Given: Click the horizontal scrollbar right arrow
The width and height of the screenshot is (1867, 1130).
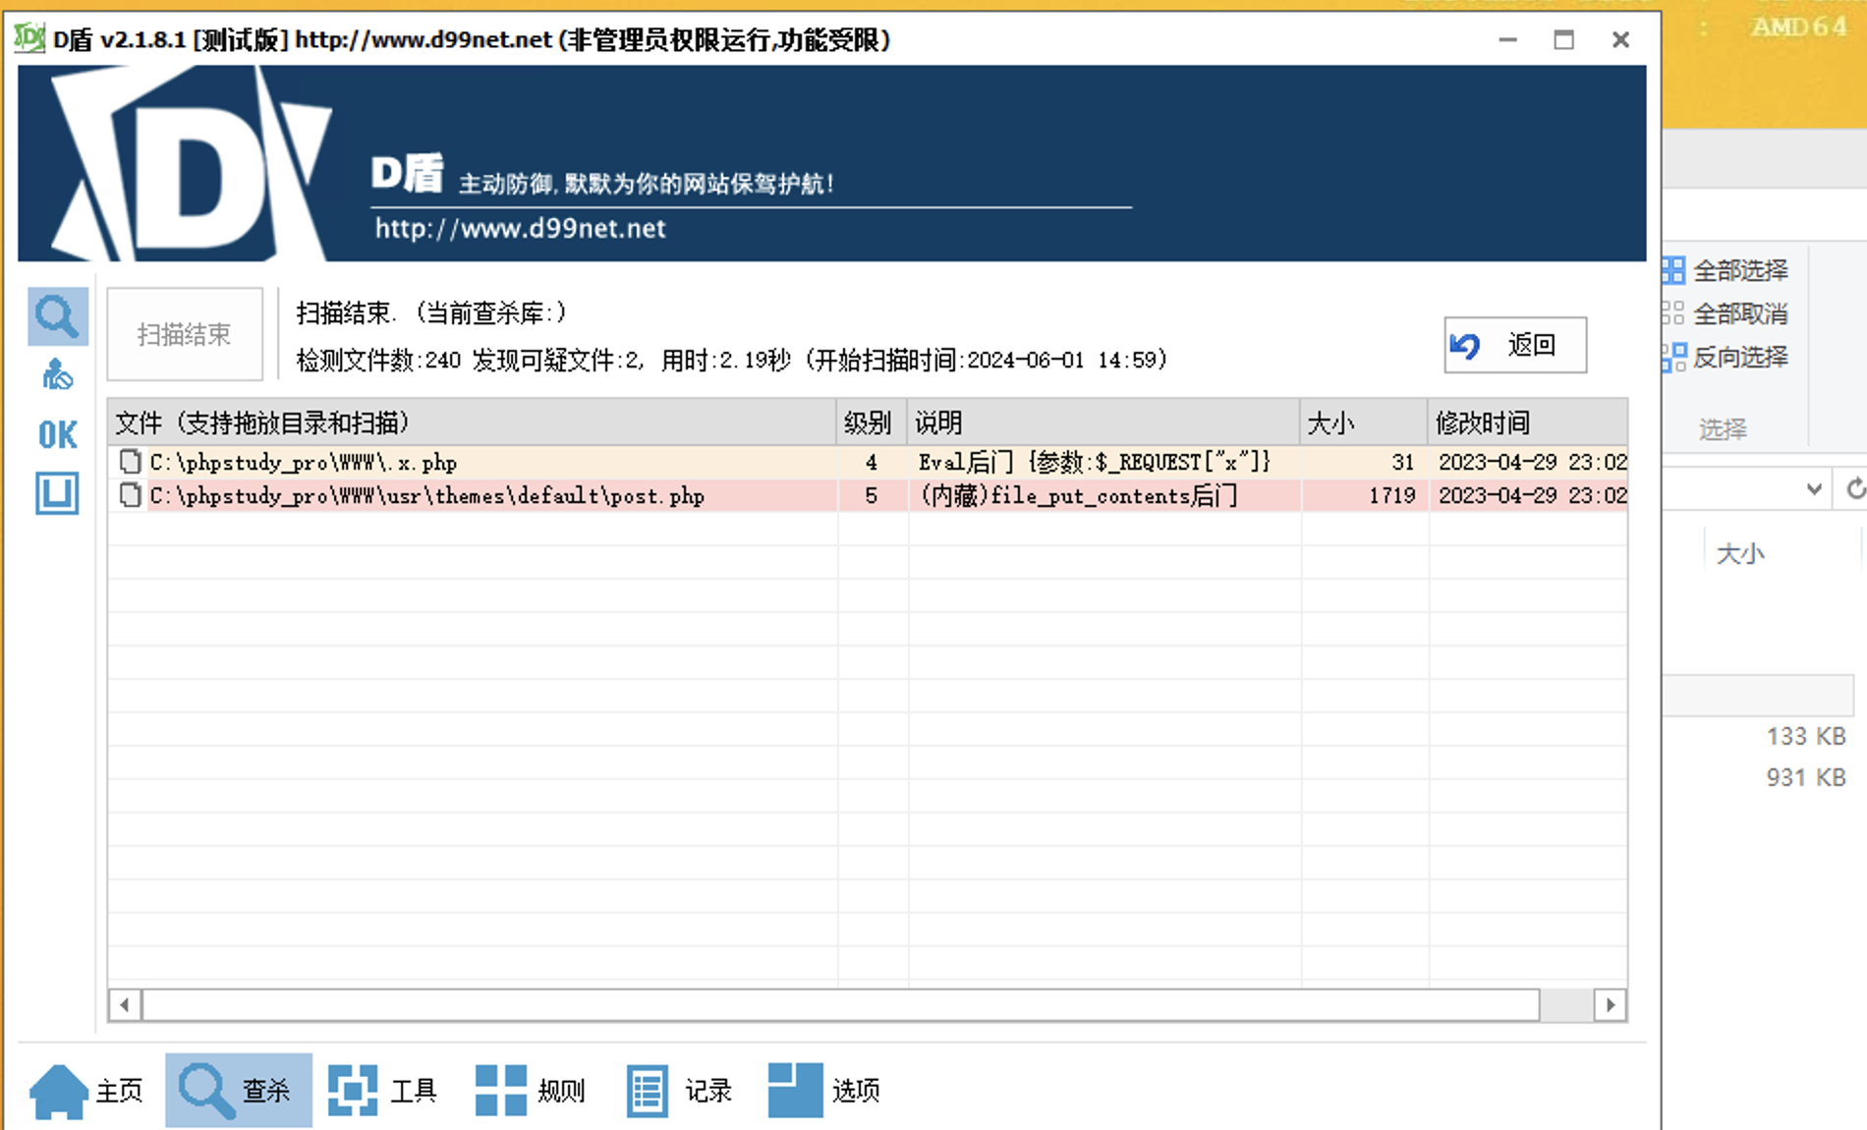Looking at the screenshot, I should click(1611, 1004).
